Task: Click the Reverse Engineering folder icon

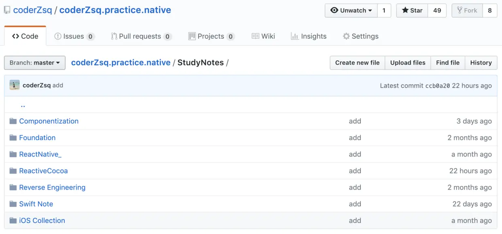Action: click(x=13, y=187)
